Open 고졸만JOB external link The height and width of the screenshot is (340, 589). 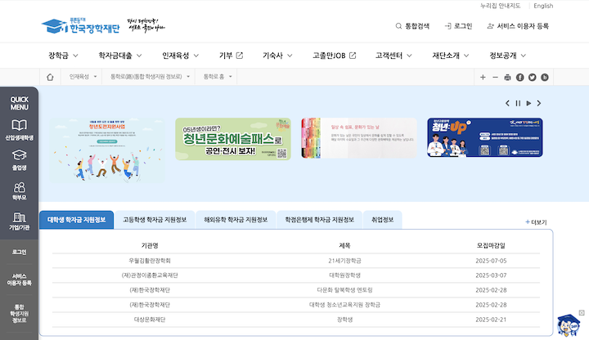[x=335, y=56]
